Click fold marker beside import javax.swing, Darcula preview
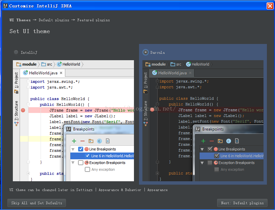Screen dimensions: 275x210 pos(157,81)
